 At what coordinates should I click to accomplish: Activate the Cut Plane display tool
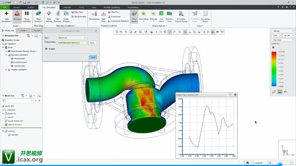click(x=161, y=16)
